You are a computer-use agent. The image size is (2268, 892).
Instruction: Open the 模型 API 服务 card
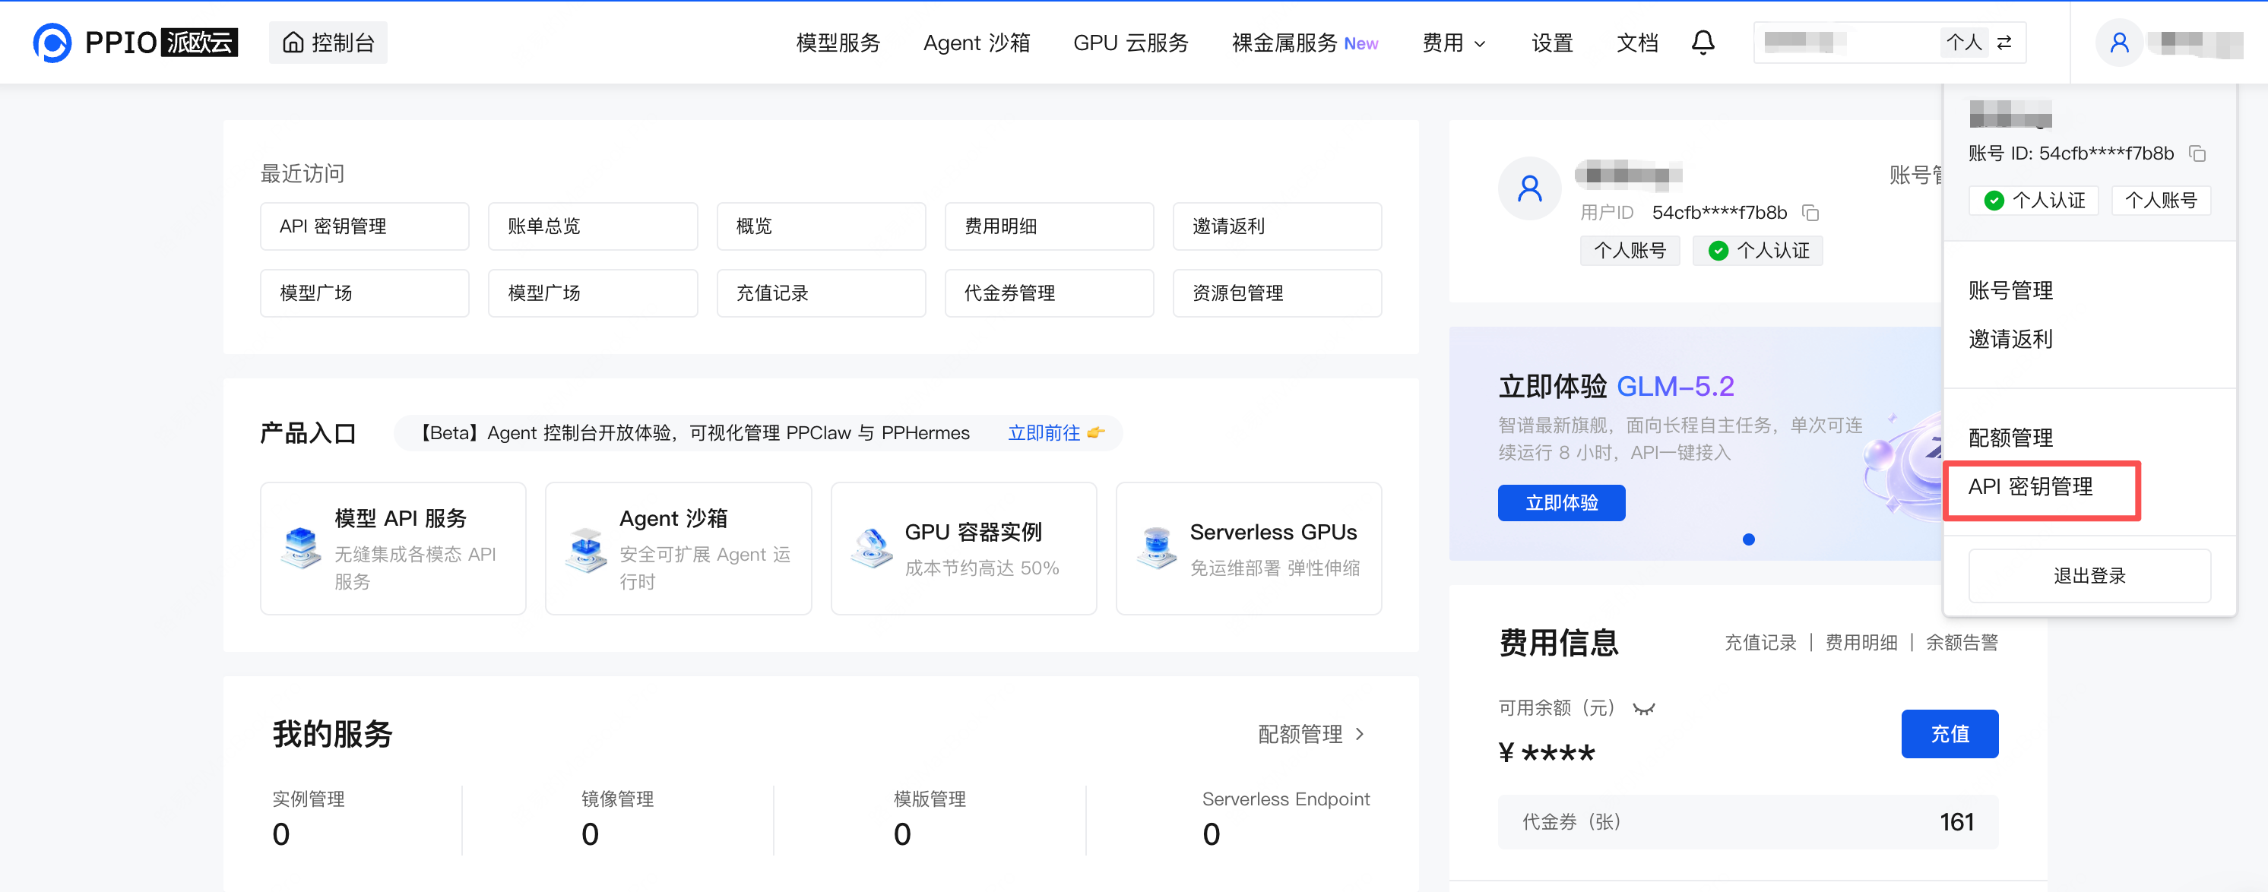[393, 549]
